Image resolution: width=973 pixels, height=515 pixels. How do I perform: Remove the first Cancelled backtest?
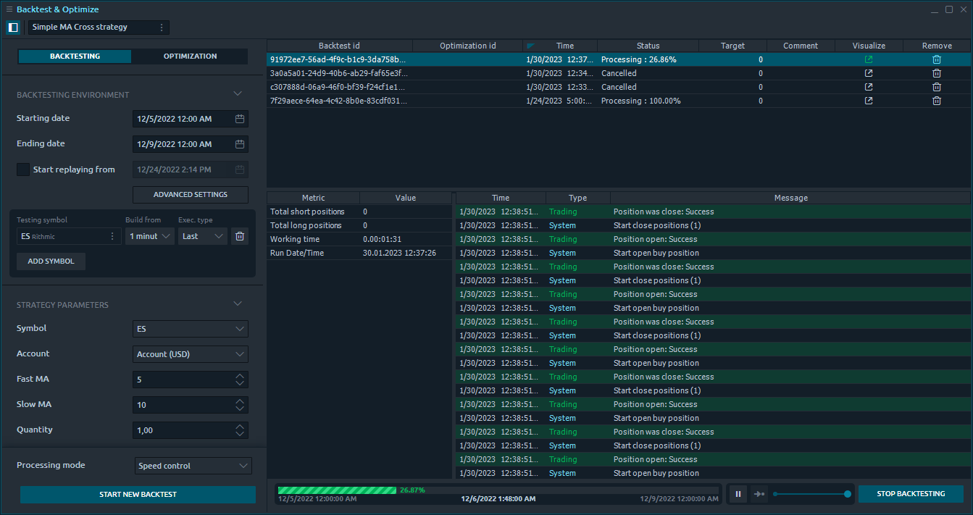[936, 73]
